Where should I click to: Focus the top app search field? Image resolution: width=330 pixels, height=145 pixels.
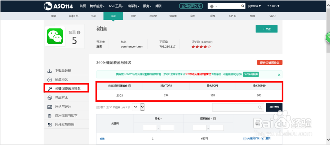pyautogui.click(x=229, y=6)
